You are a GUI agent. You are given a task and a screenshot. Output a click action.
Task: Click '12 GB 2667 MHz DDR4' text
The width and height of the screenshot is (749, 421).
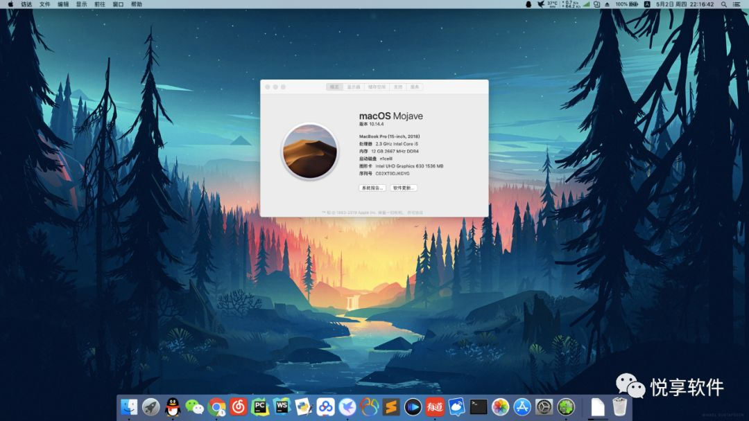tap(395, 151)
